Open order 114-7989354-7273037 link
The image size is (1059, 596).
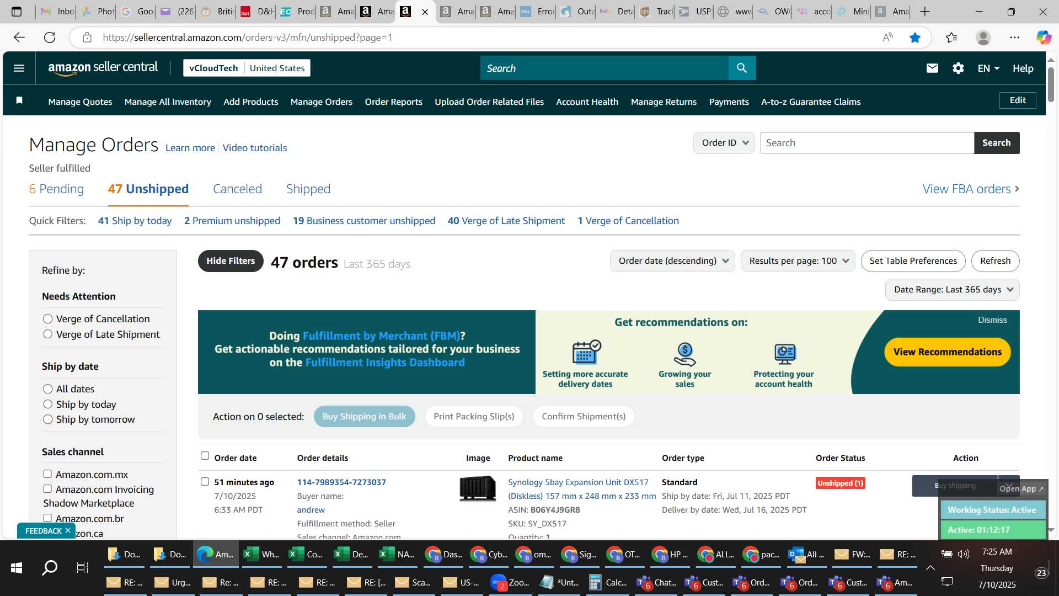341,482
